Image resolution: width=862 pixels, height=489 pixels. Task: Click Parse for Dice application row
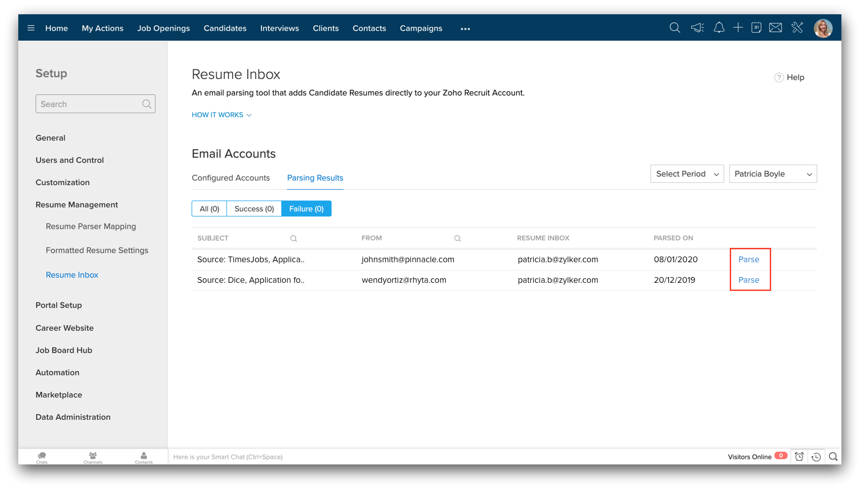tap(749, 280)
